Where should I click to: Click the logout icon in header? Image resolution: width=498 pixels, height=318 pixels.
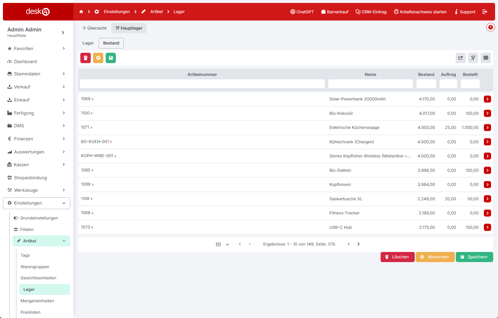485,12
